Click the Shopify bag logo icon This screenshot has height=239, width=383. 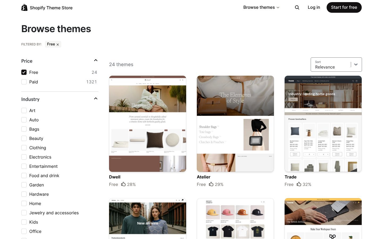click(x=24, y=7)
